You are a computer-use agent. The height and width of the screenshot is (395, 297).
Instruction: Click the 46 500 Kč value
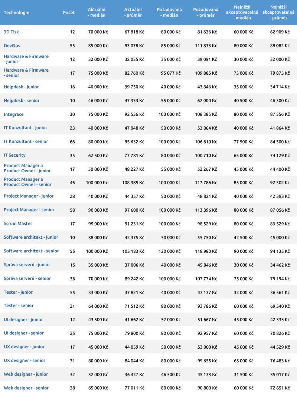[171, 375]
